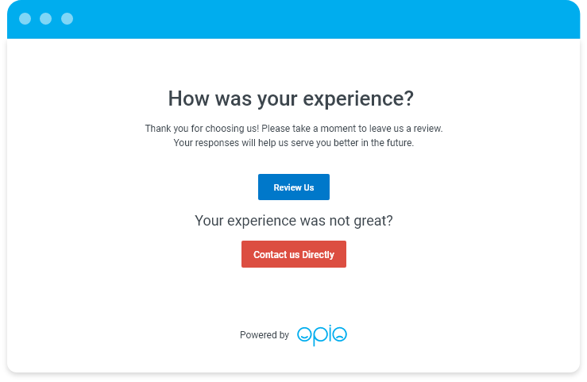Click "leave us a review" in the description
This screenshot has width=587, height=382.
pyautogui.click(x=402, y=128)
